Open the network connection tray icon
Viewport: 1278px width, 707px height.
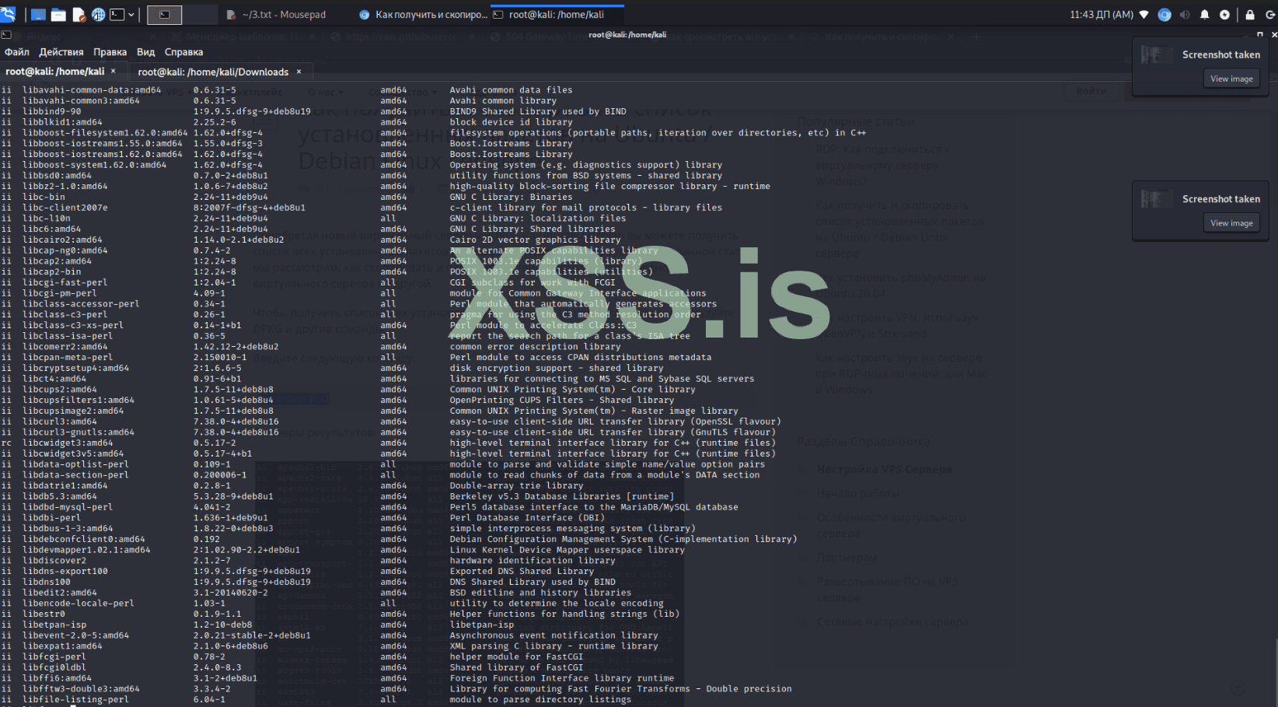point(1144,15)
